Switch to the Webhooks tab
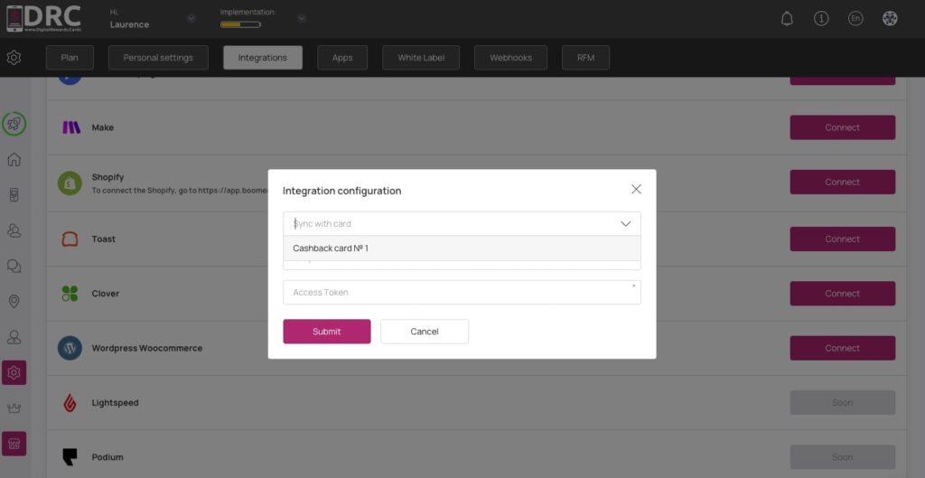The width and height of the screenshot is (925, 478). [x=511, y=58]
